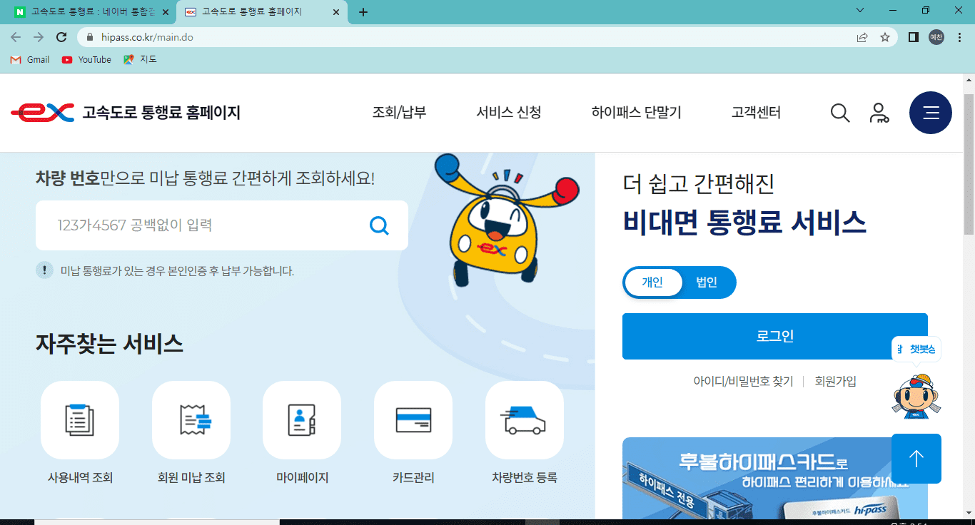This screenshot has width=975, height=525.
Task: Click the 고속도로 통행료 홈페이지 title
Action: [161, 113]
